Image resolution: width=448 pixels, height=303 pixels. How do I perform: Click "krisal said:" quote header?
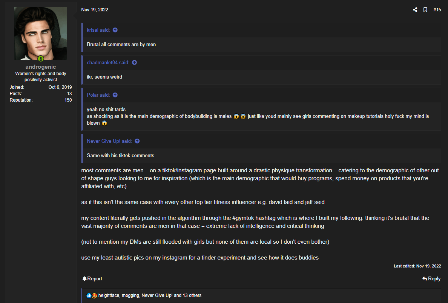point(99,30)
